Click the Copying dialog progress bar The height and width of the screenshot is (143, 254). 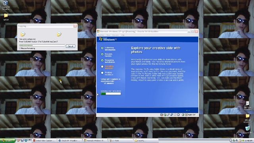tap(42, 46)
